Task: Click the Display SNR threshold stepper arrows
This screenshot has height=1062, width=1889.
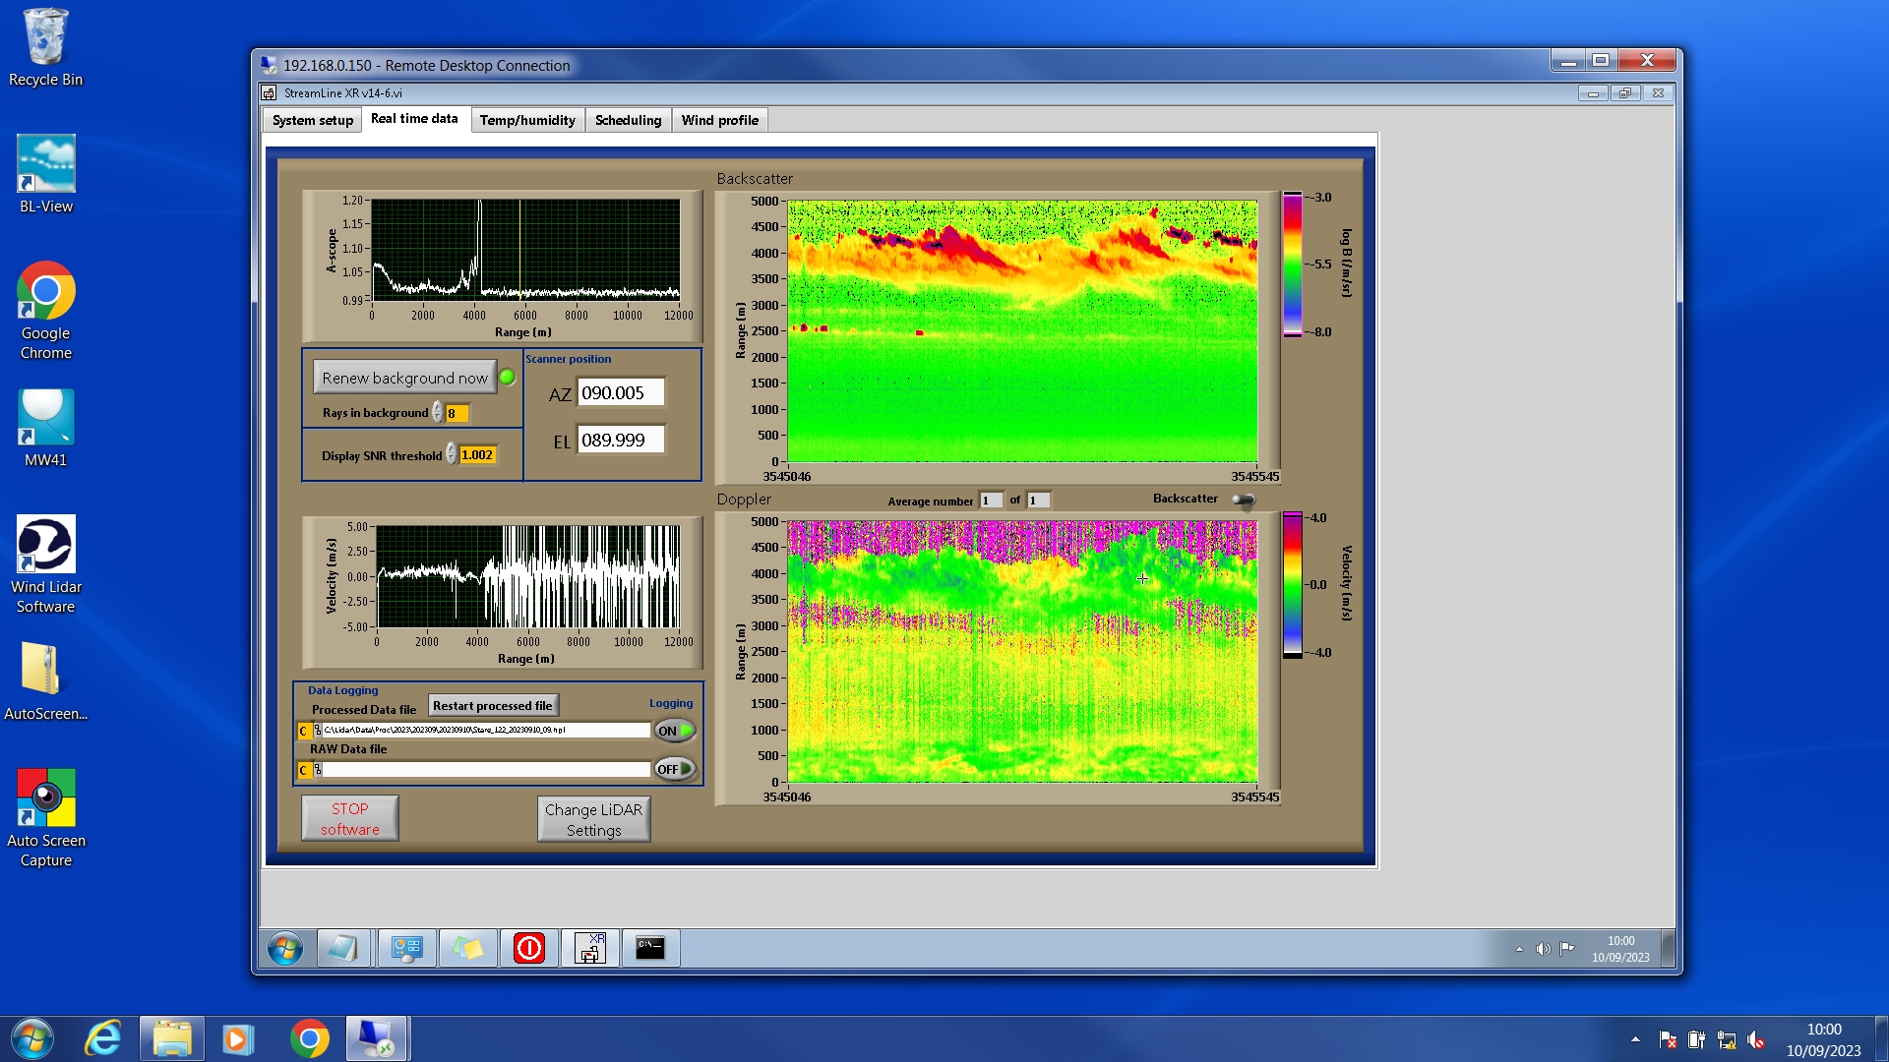Action: (451, 454)
